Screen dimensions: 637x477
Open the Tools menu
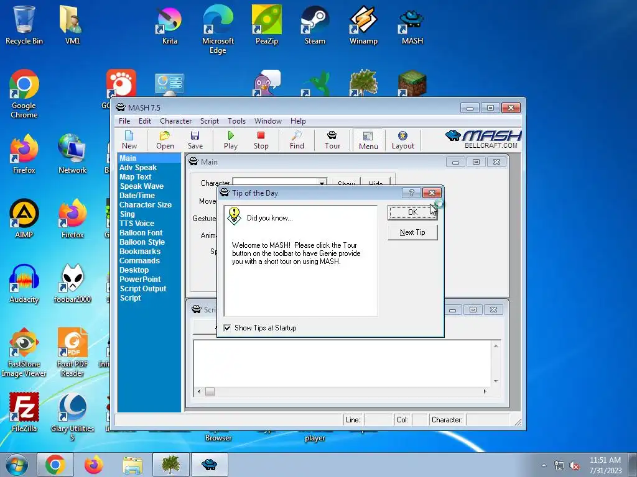pos(236,121)
